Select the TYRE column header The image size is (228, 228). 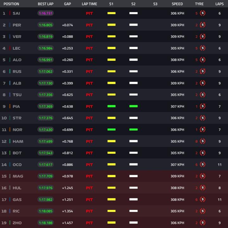pyautogui.click(x=199, y=4)
